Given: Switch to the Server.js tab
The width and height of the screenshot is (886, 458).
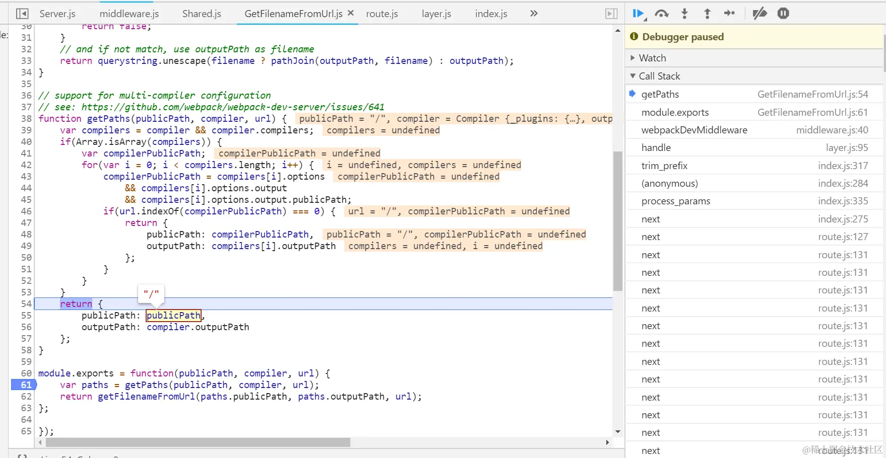Looking at the screenshot, I should [x=57, y=14].
